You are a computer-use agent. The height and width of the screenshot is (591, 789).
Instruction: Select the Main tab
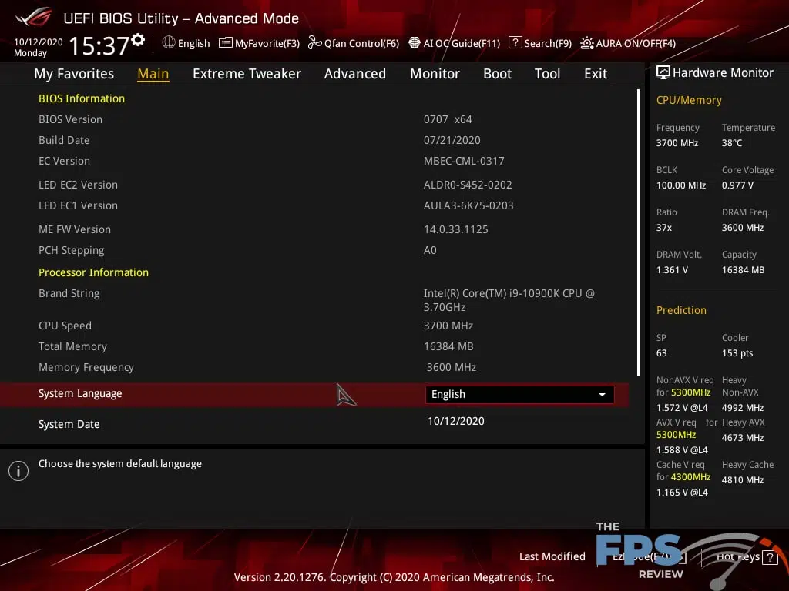pos(153,74)
